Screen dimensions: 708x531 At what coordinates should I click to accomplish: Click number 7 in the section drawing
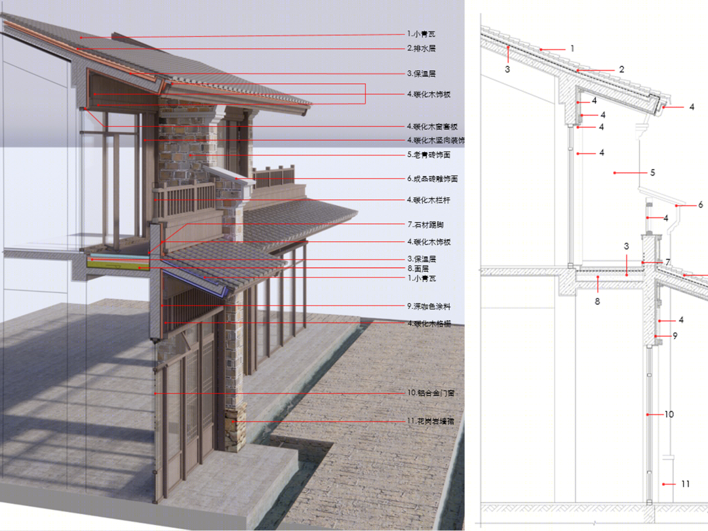pos(668,262)
